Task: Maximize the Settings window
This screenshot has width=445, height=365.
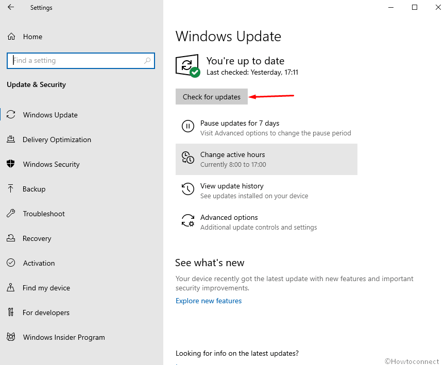Action: click(414, 7)
